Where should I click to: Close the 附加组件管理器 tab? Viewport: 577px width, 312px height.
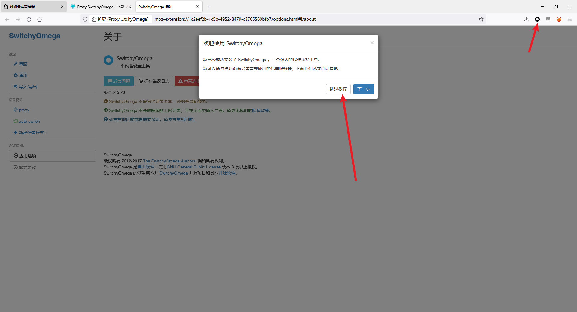pos(62,7)
